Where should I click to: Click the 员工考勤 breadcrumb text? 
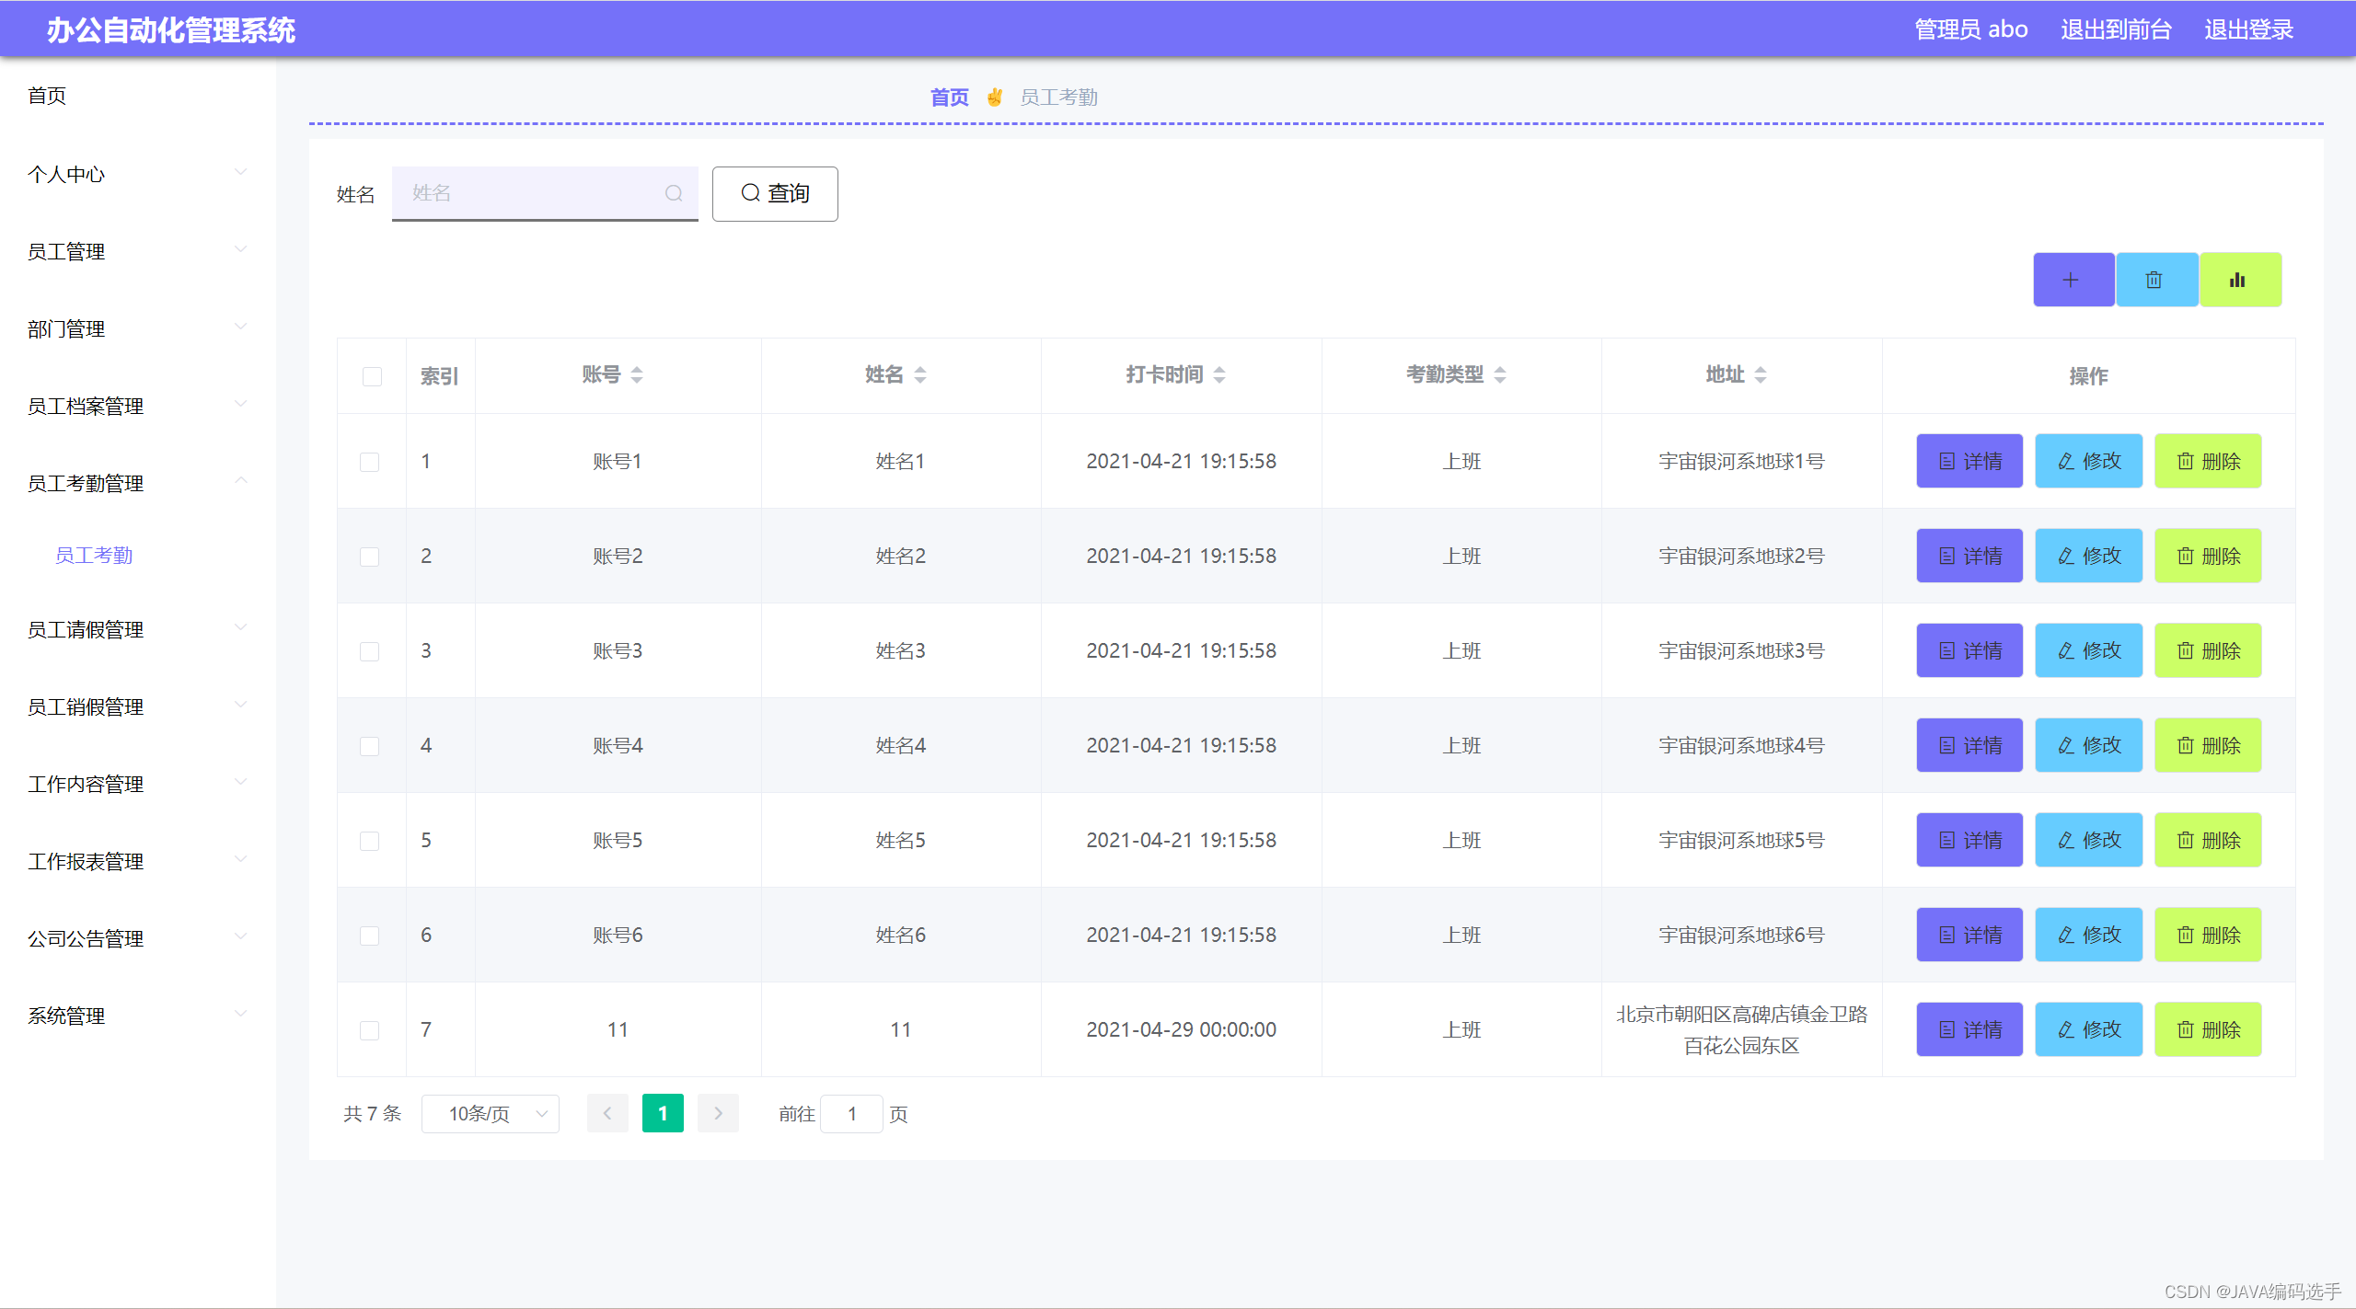coord(1058,98)
